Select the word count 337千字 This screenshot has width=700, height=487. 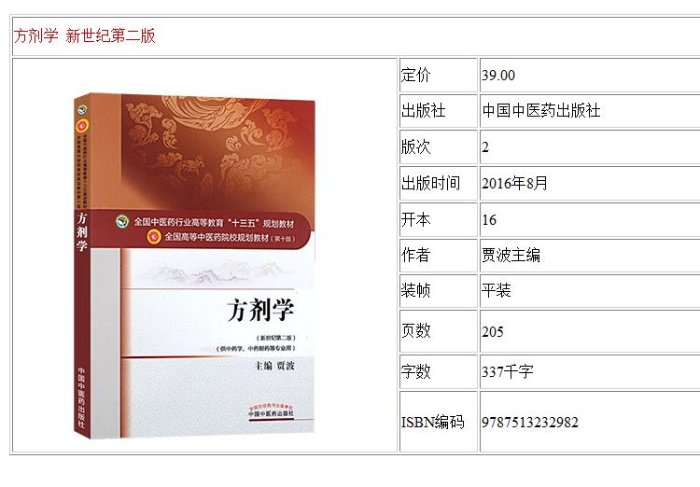pos(508,371)
